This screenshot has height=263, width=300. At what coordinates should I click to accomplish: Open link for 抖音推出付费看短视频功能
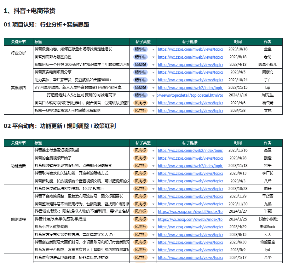coord(190,150)
